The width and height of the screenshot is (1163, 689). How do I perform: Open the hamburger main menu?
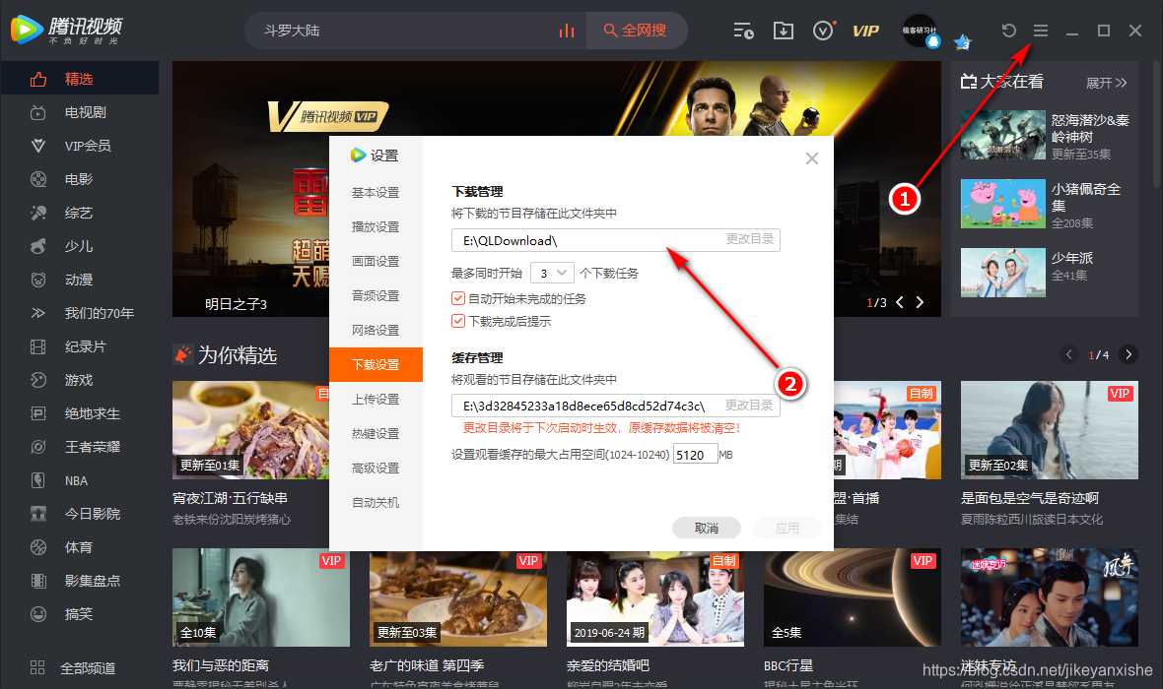pos(1041,31)
